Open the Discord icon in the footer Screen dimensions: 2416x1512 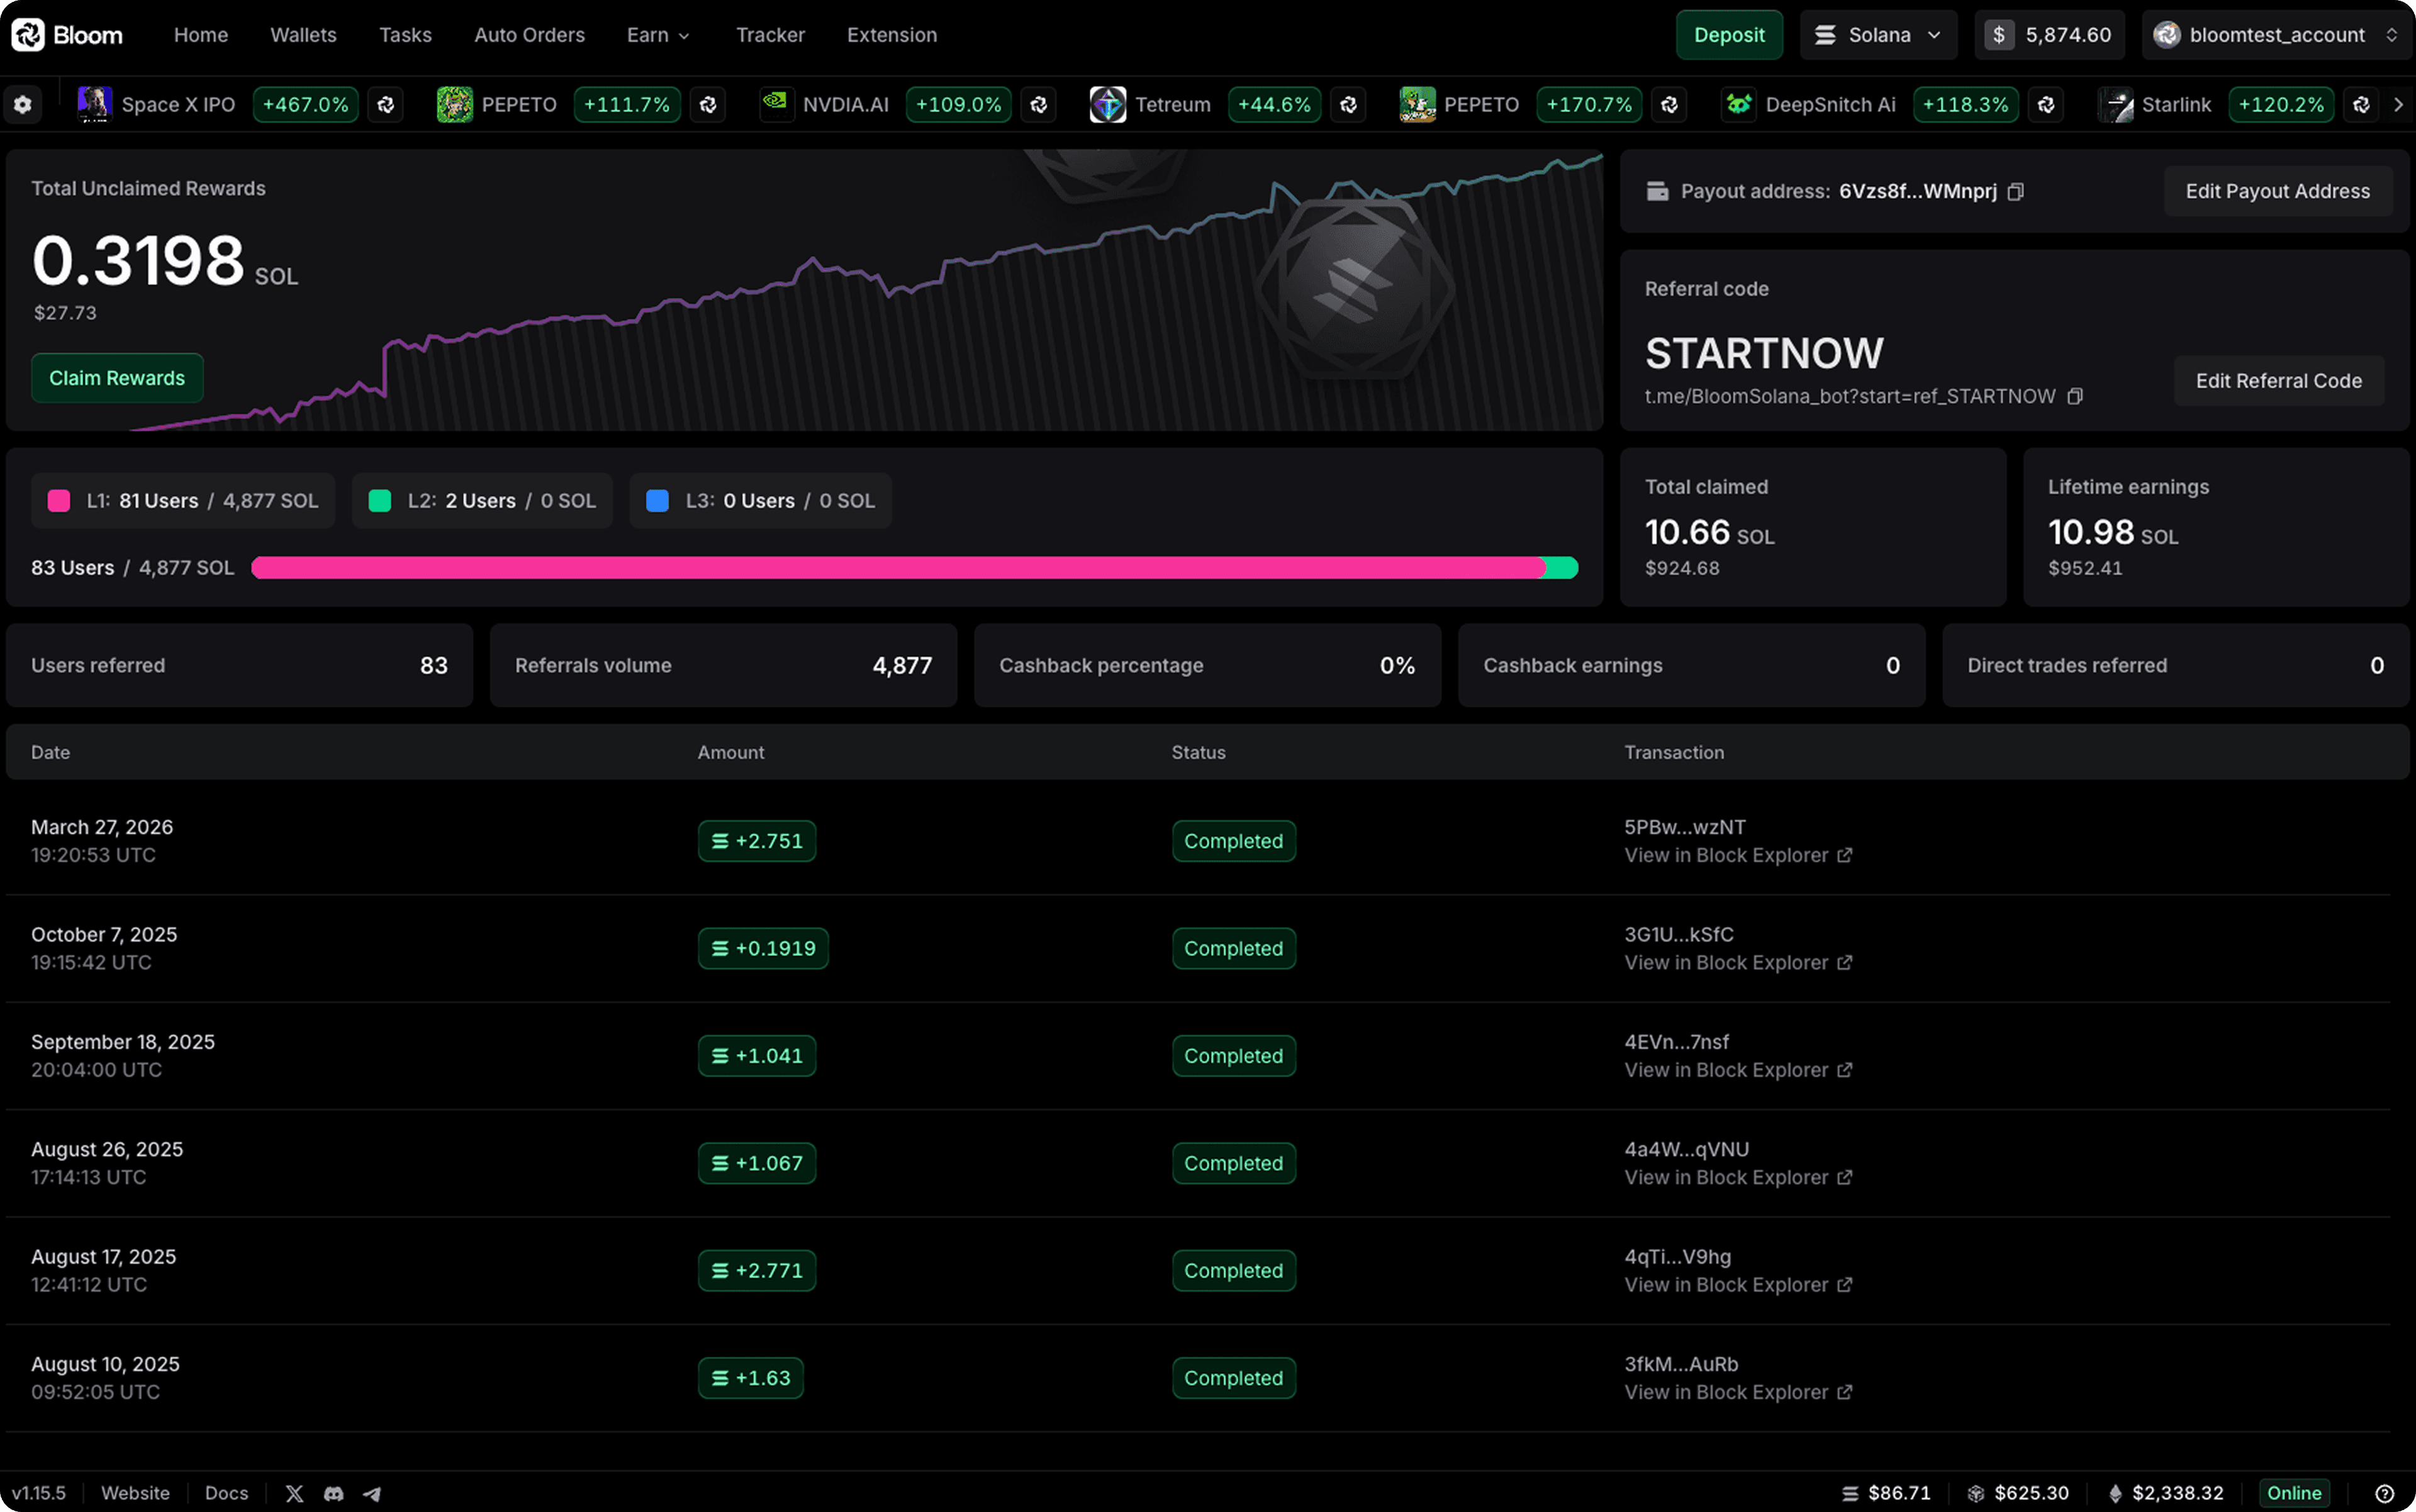click(x=333, y=1493)
